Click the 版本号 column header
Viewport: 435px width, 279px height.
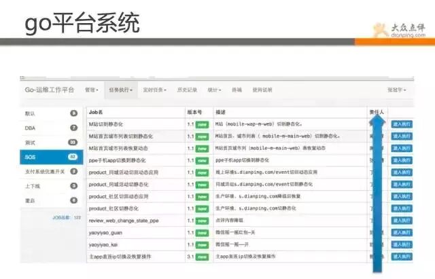click(194, 112)
